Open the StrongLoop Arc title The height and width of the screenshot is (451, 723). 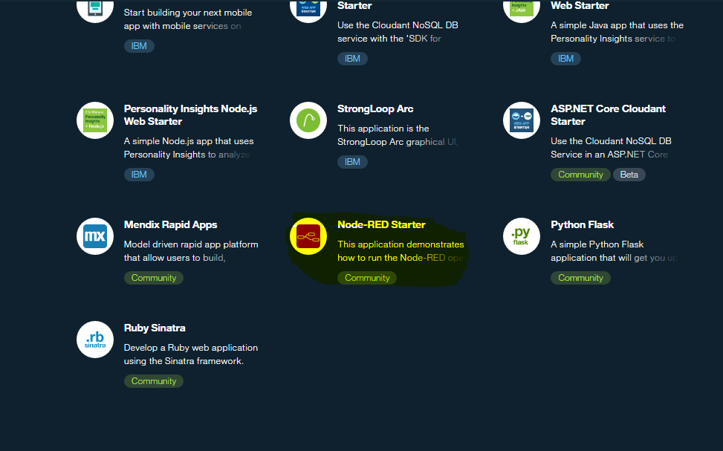[x=375, y=108]
